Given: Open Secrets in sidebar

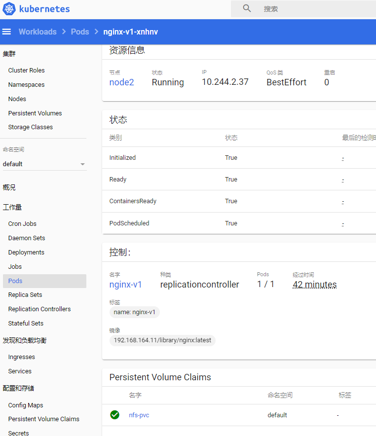Looking at the screenshot, I should [18, 433].
